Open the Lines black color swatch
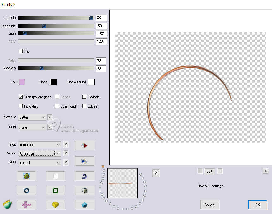Screen dimensions: 272x214 (x=54, y=82)
